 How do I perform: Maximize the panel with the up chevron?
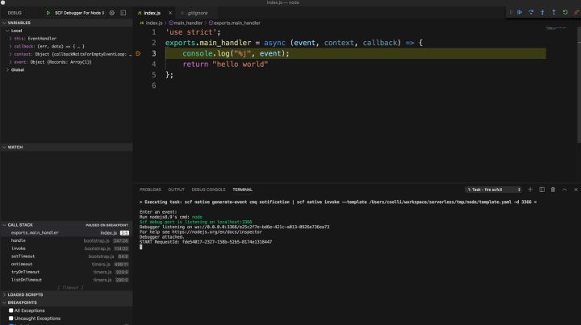pyautogui.click(x=565, y=190)
